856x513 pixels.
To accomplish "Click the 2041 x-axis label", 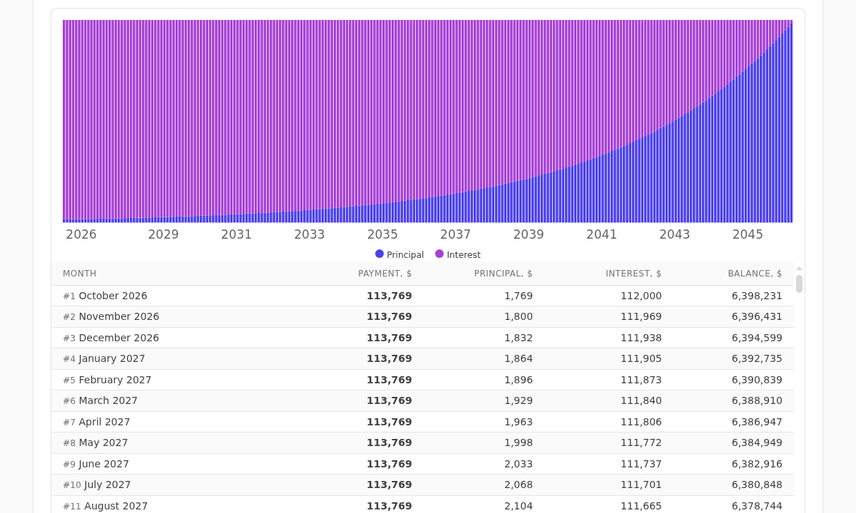I will pyautogui.click(x=601, y=234).
